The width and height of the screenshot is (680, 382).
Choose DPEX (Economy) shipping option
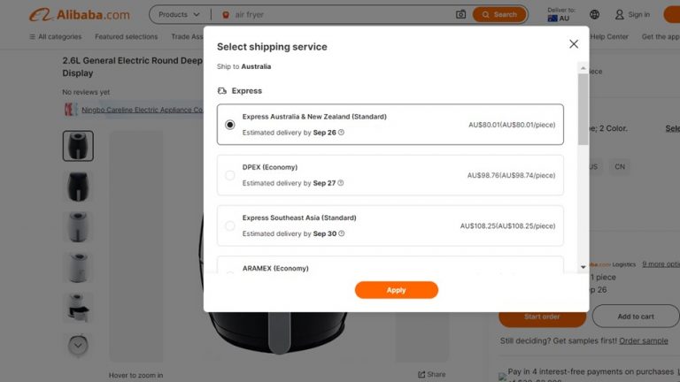[230, 175]
